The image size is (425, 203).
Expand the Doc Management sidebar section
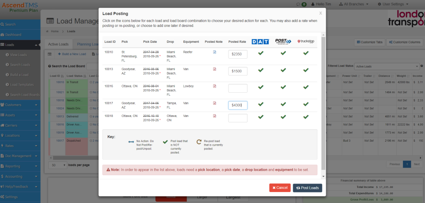click(x=20, y=156)
